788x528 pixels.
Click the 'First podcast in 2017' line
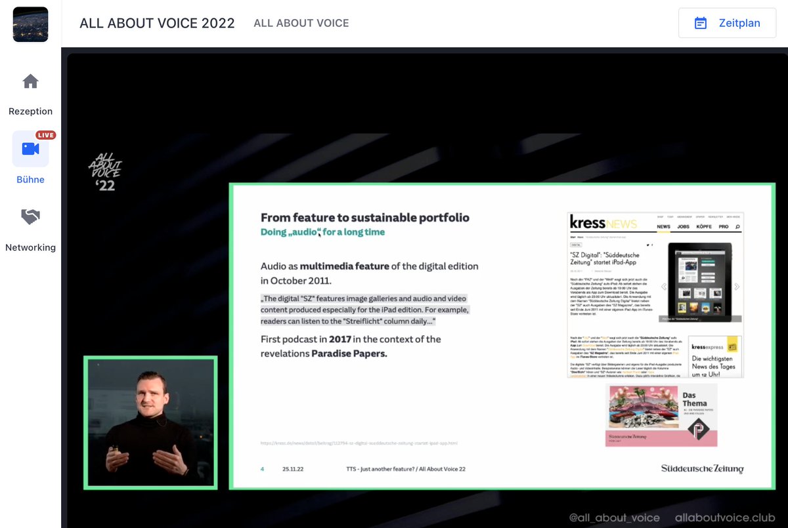pyautogui.click(x=351, y=339)
